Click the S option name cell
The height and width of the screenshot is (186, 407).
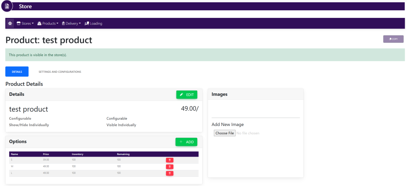(x=12, y=160)
